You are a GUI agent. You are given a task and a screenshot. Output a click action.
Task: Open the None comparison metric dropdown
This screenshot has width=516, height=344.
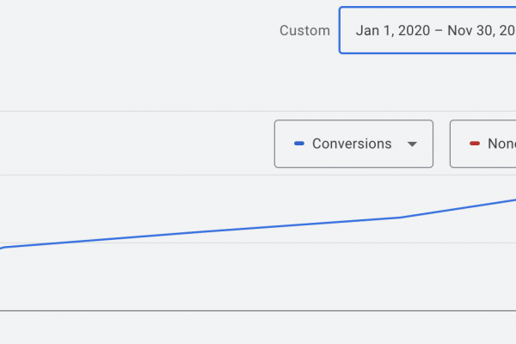483,144
